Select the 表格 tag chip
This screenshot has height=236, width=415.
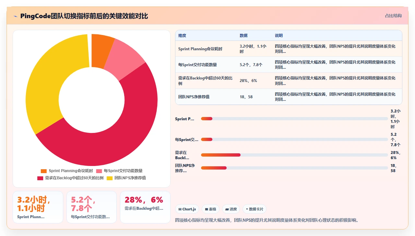[x=210, y=209]
